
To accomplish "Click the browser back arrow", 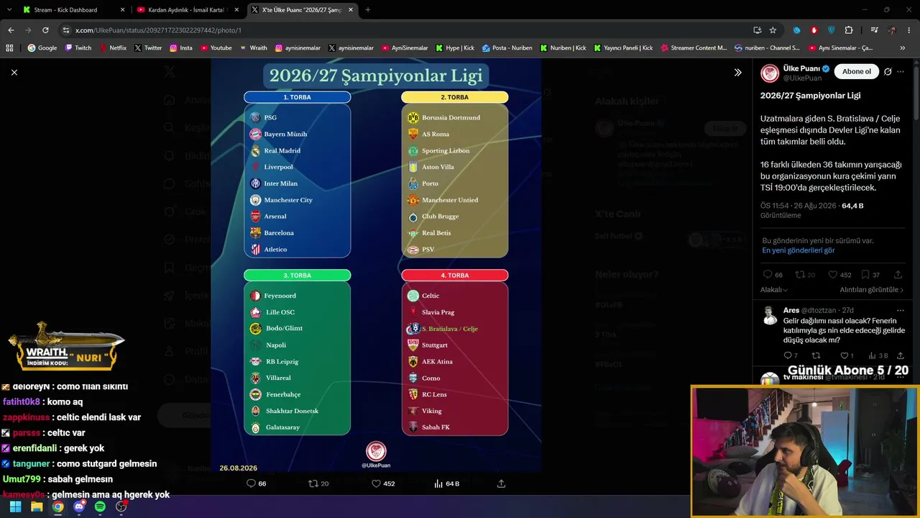I will 11,30.
